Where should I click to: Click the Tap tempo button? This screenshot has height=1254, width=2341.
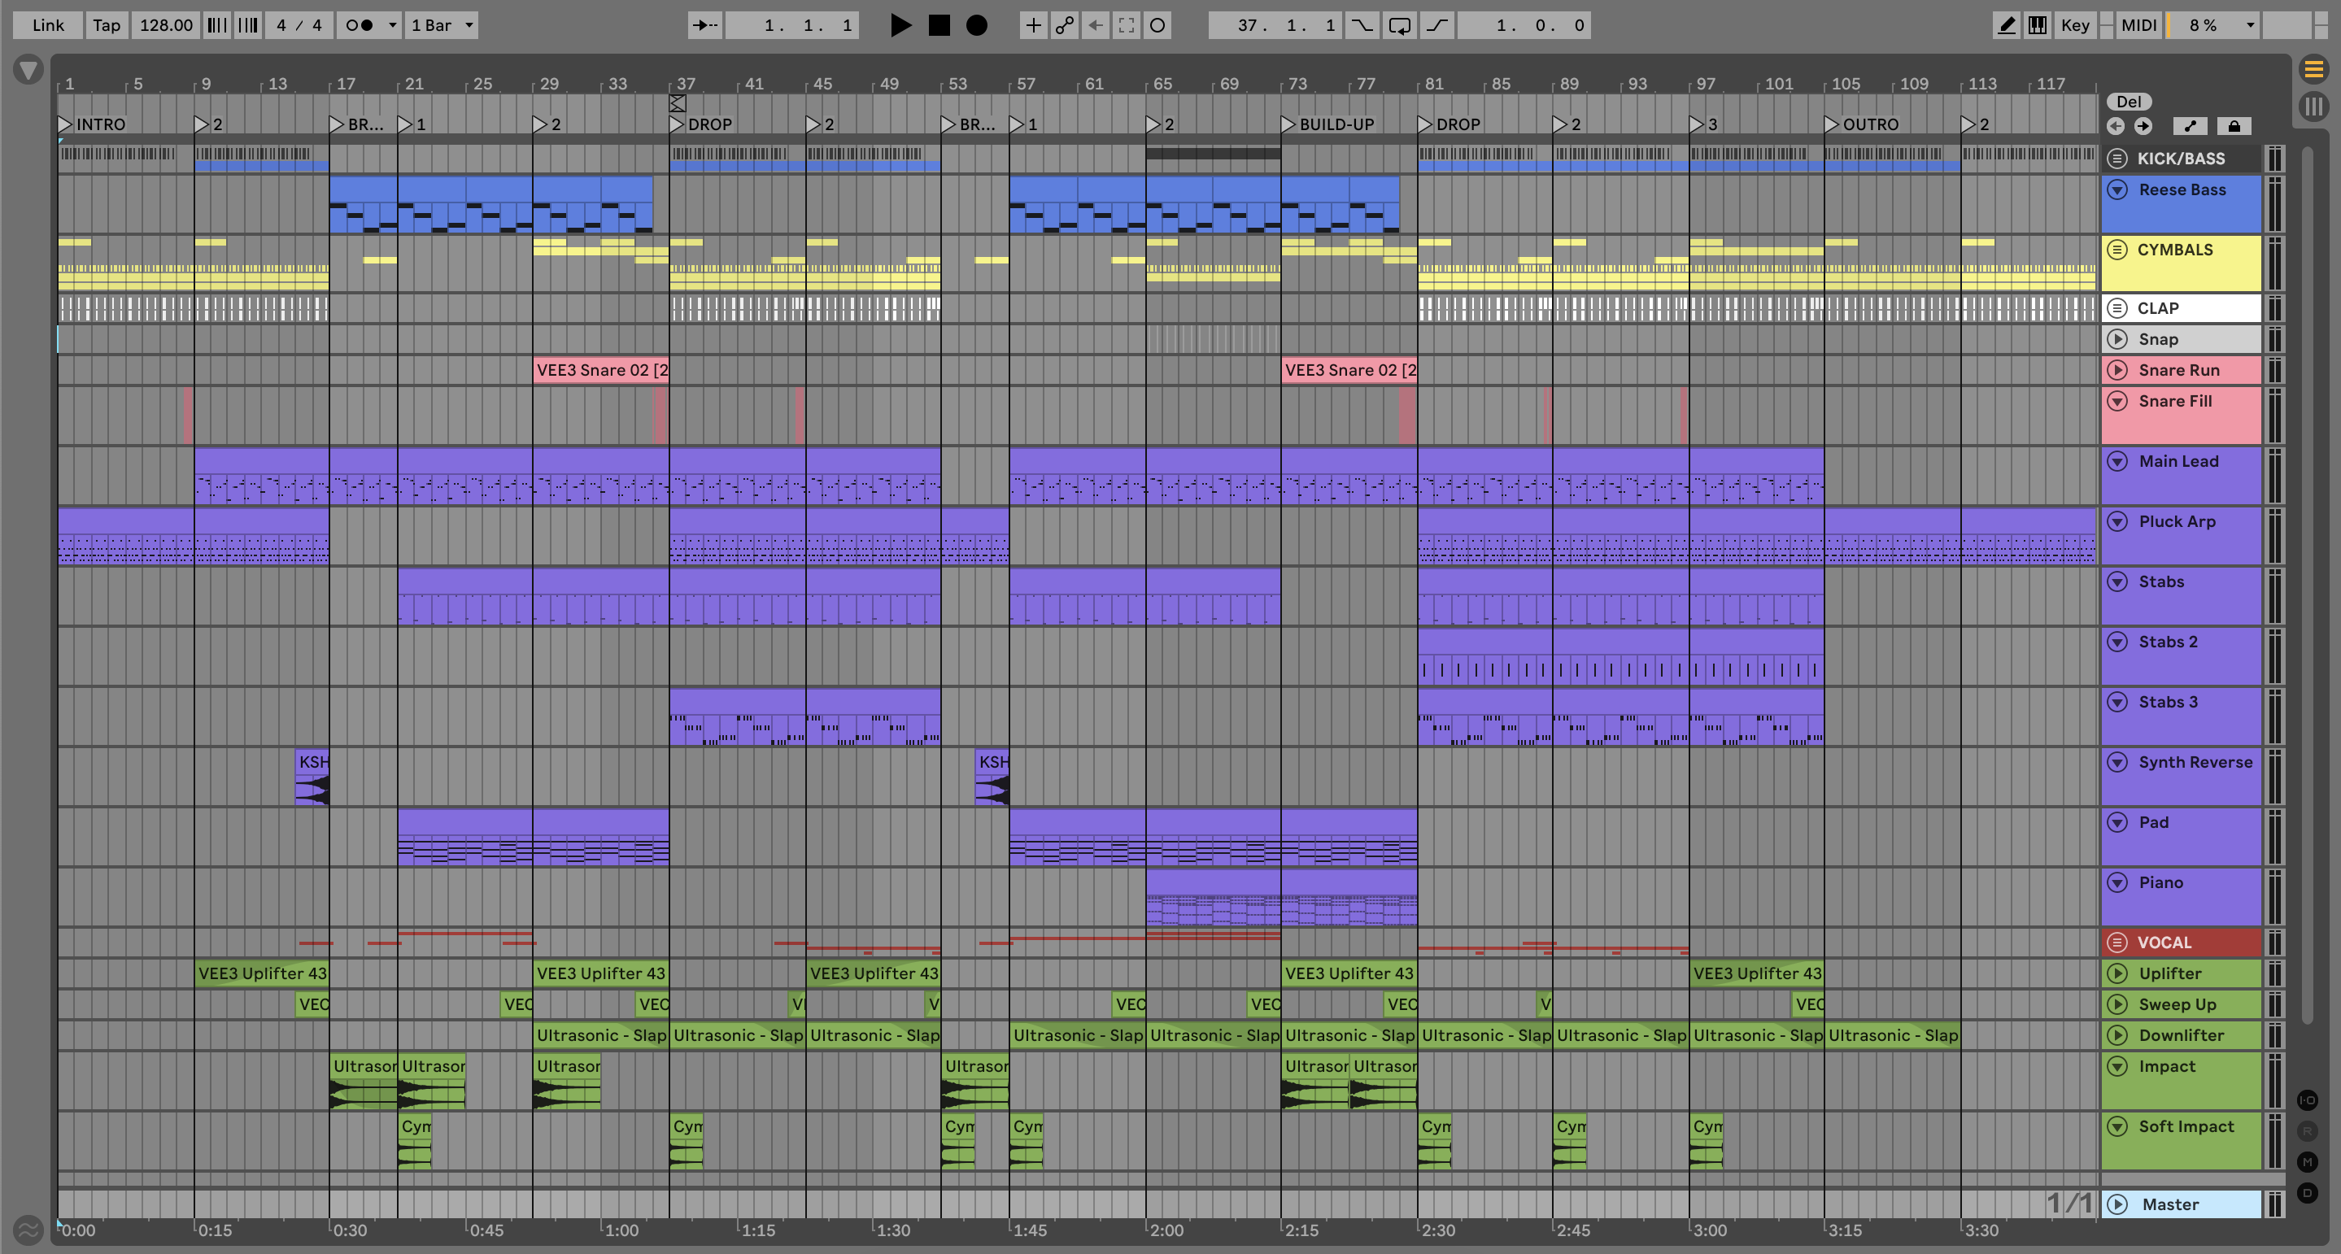coord(107,25)
